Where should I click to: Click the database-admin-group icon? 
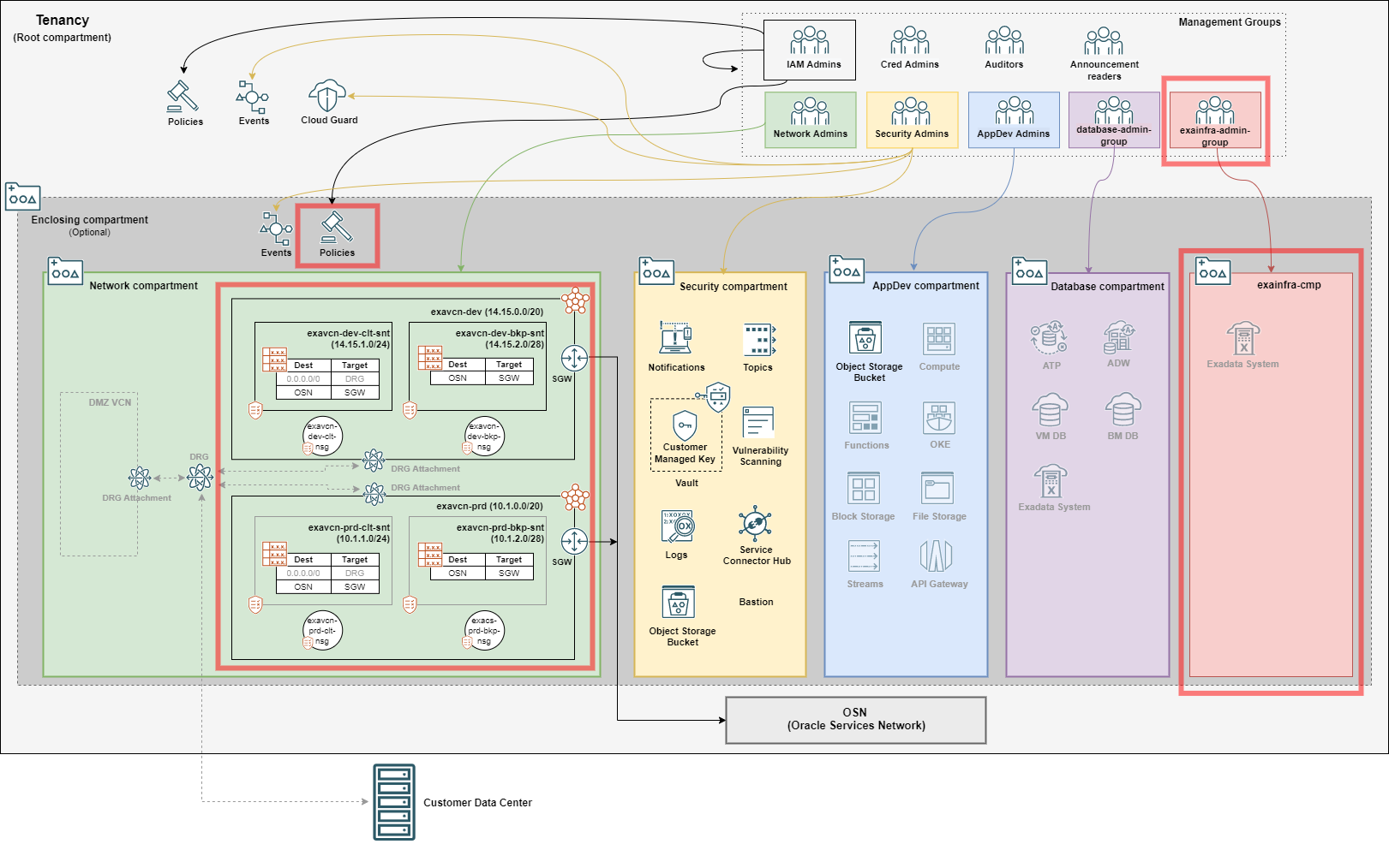coord(1114,110)
